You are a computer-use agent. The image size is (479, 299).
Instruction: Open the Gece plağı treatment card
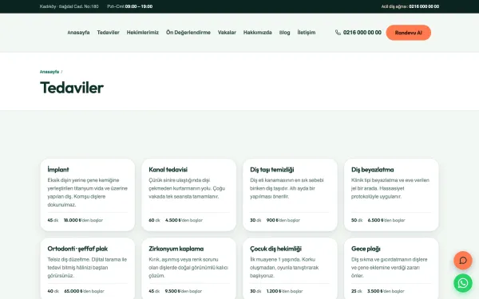tap(391, 269)
